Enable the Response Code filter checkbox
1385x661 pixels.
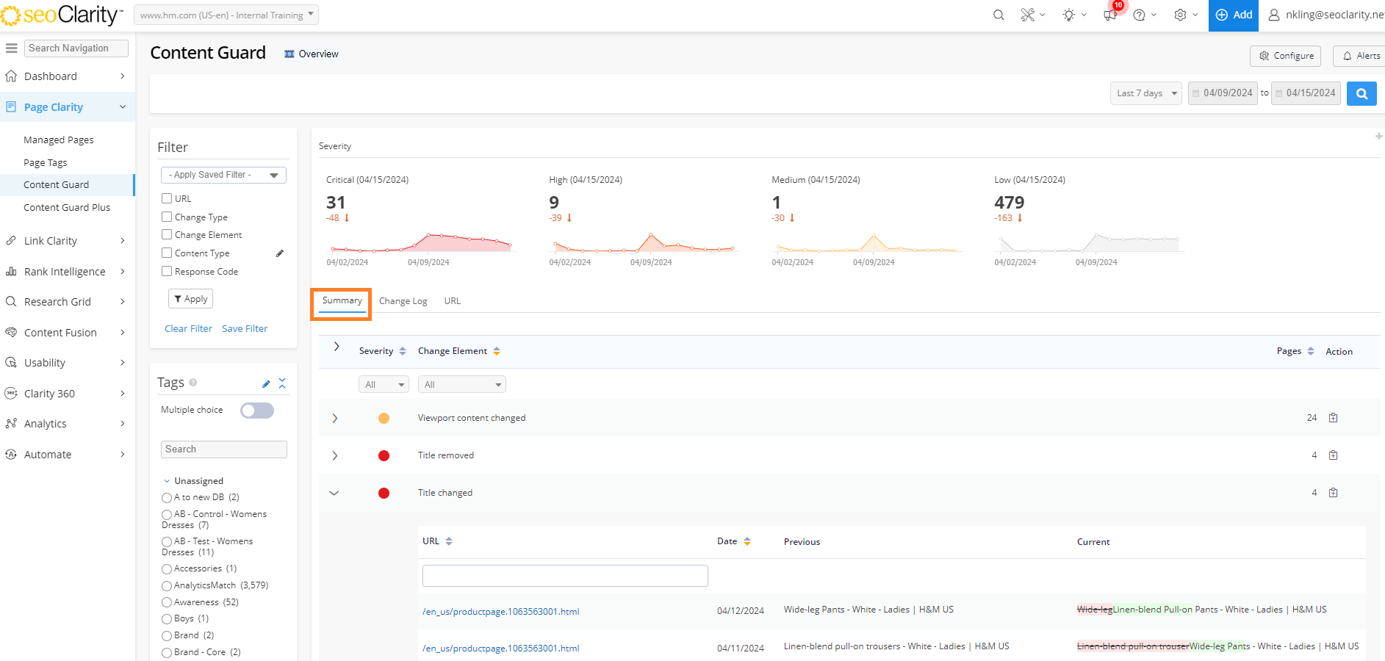pyautogui.click(x=167, y=271)
